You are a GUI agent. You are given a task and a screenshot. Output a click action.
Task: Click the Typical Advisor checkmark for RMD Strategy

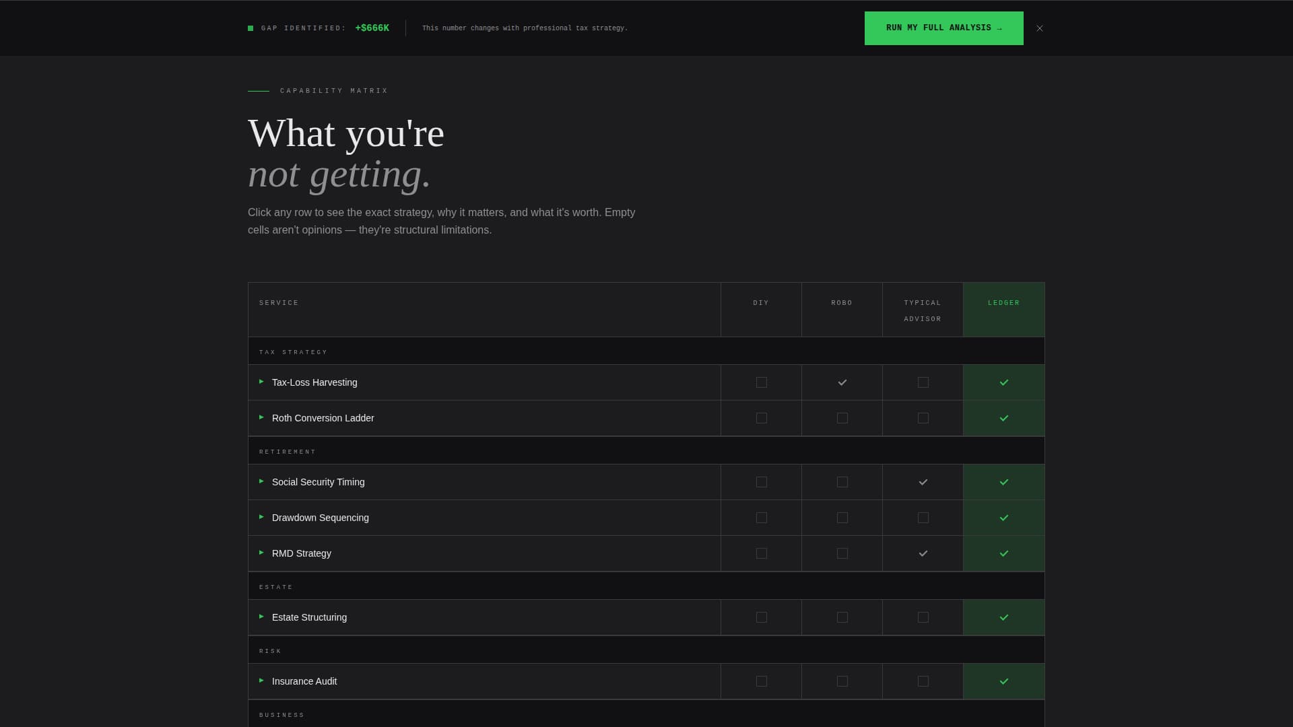[x=923, y=553]
